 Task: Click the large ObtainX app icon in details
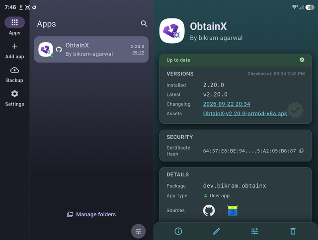tap(172, 31)
